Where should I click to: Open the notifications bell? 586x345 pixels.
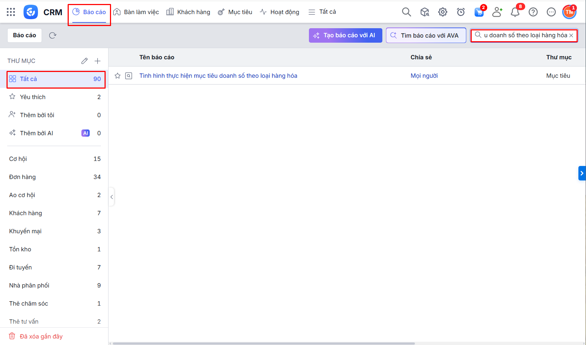pyautogui.click(x=515, y=12)
